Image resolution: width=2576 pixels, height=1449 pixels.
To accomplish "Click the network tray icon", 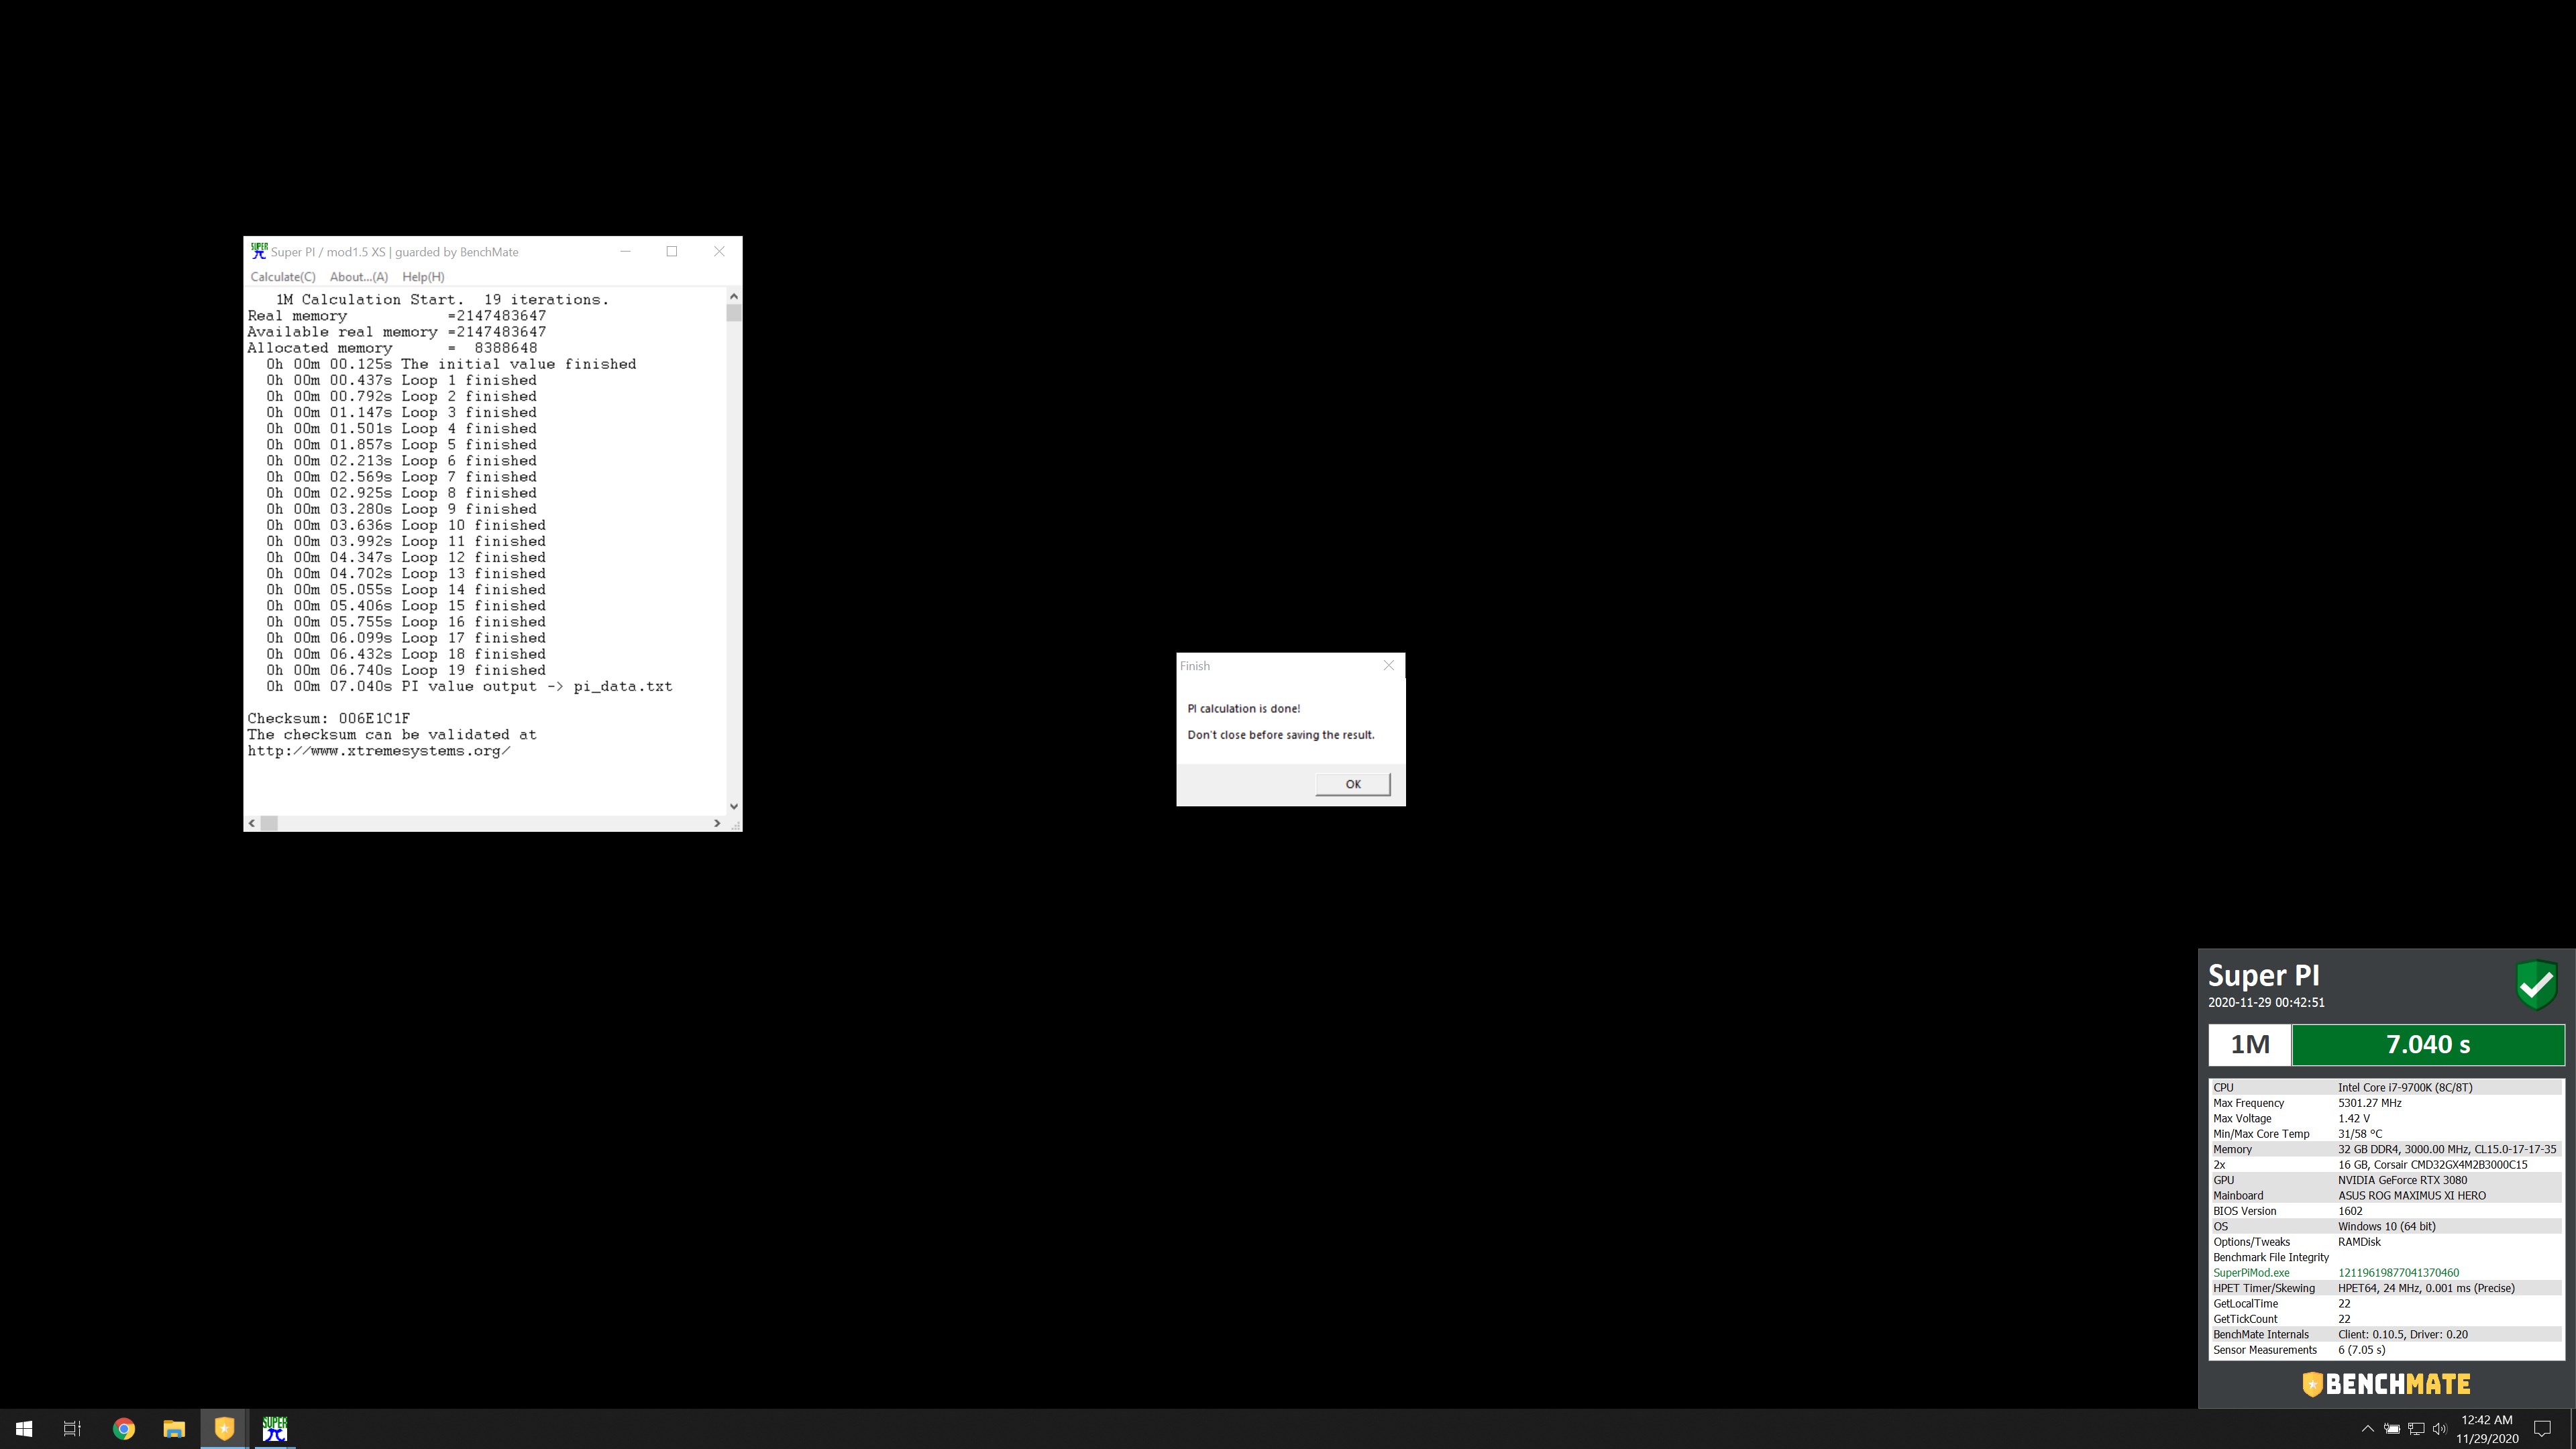I will coord(2416,1429).
